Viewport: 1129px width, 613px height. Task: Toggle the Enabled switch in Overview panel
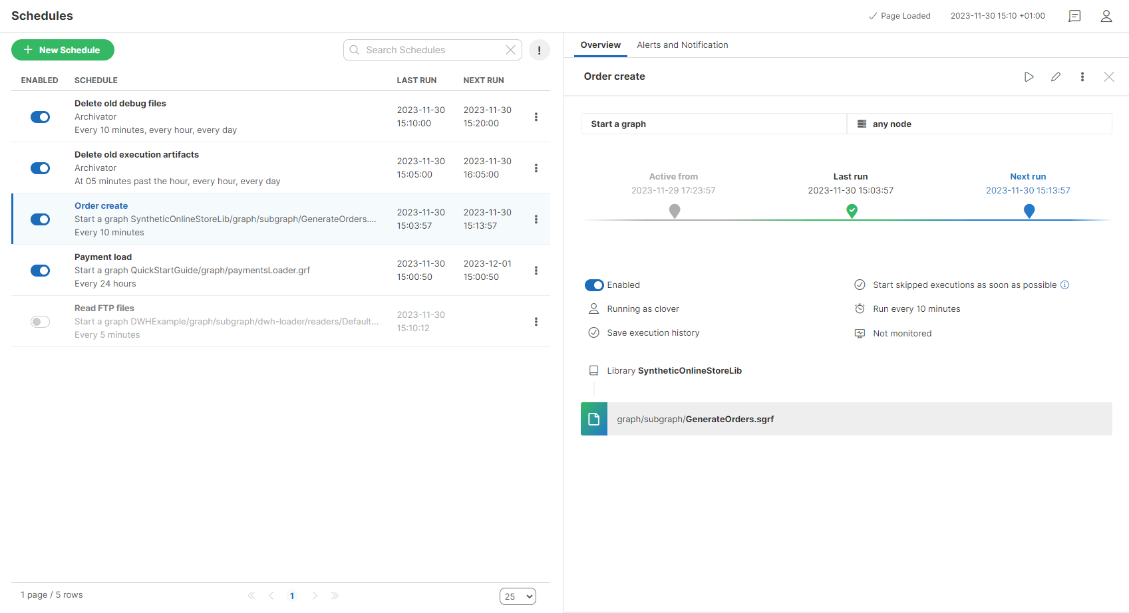click(x=594, y=285)
